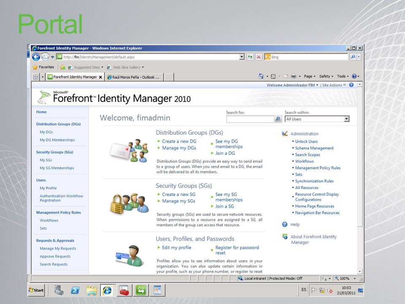Click the red Stop loading icon
Viewport: 405px width, 304px height.
pos(259,57)
